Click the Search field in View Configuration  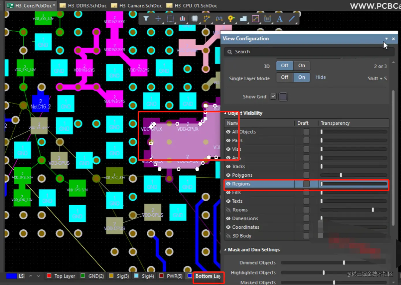click(309, 52)
